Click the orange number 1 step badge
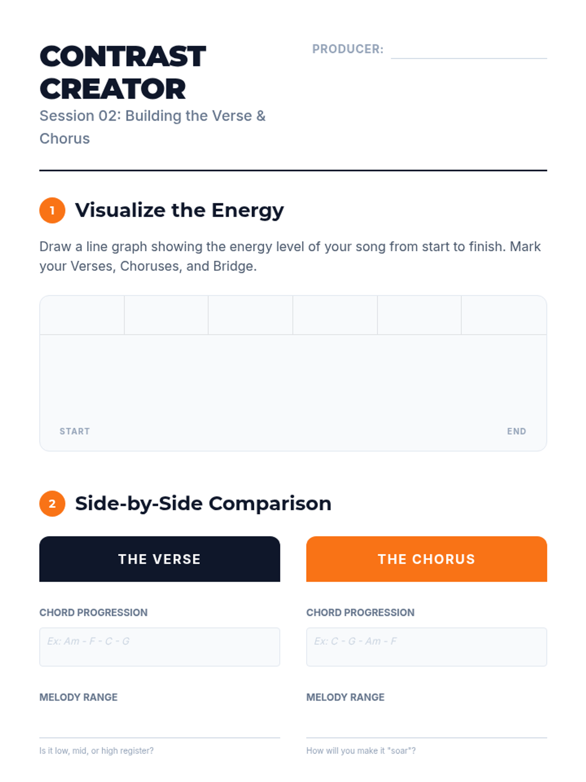Viewport: 586px width, 782px height. point(52,211)
